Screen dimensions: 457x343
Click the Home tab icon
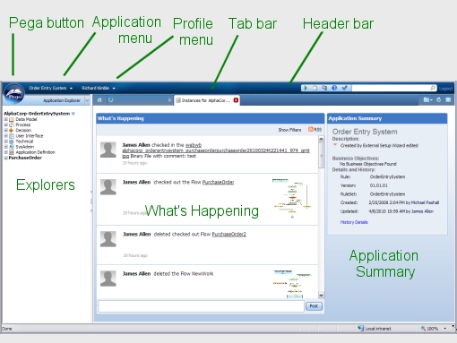(x=99, y=100)
